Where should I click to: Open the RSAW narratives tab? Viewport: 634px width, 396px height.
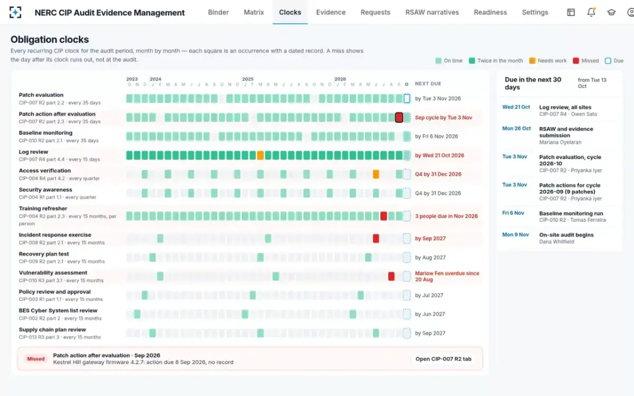pos(432,12)
